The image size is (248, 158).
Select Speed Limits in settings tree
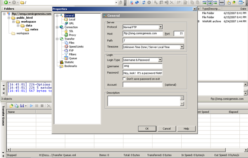76,47
